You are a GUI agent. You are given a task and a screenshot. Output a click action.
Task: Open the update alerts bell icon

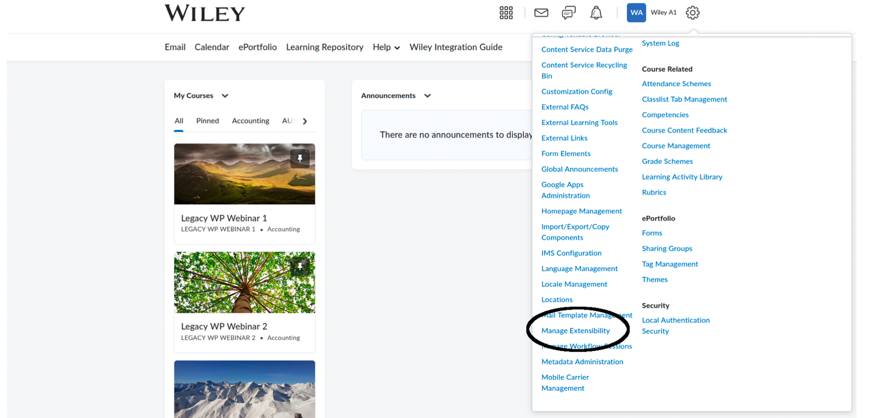click(596, 13)
